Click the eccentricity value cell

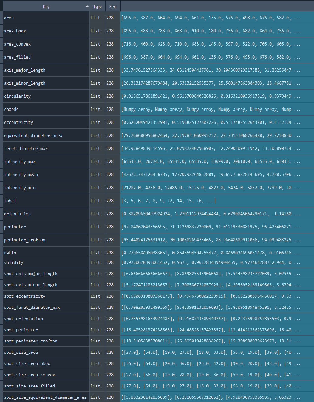click(211, 122)
